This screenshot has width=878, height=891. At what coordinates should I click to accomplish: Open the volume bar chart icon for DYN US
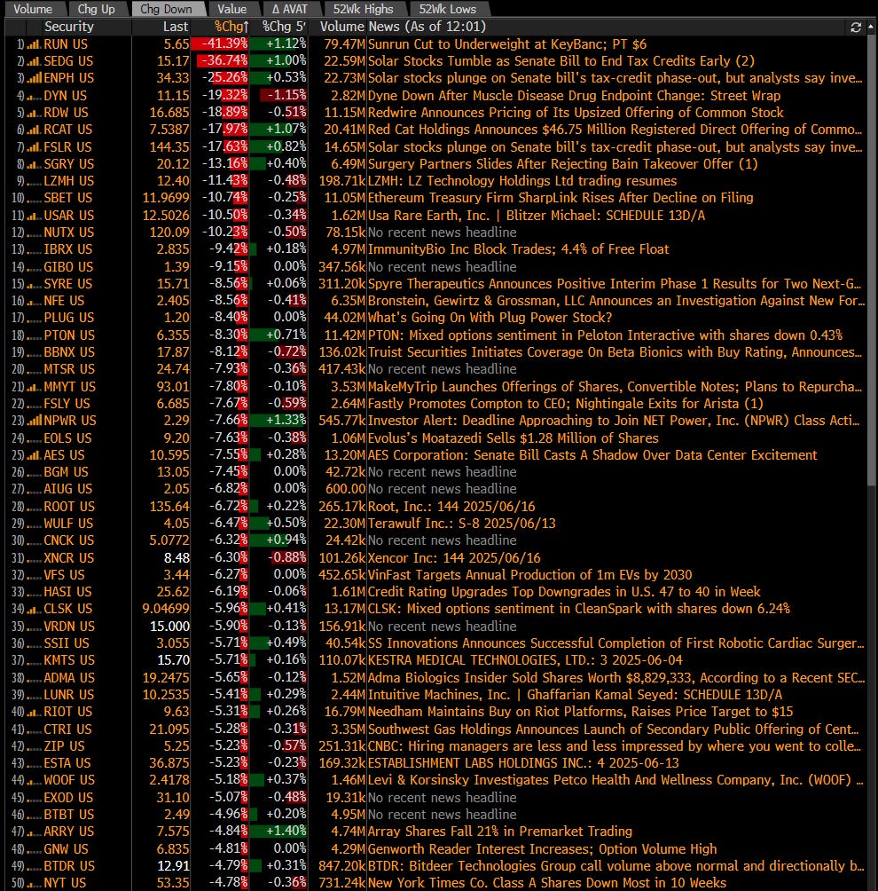pyautogui.click(x=34, y=96)
